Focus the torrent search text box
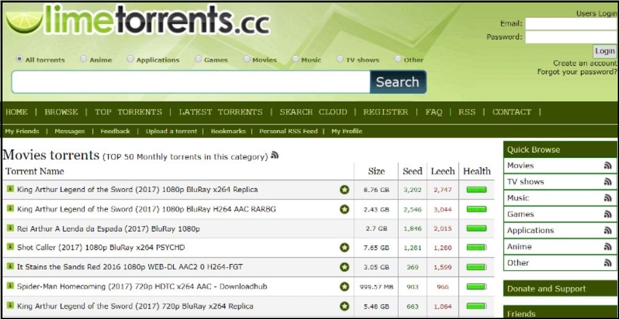Image resolution: width=619 pixels, height=319 pixels. coord(191,82)
